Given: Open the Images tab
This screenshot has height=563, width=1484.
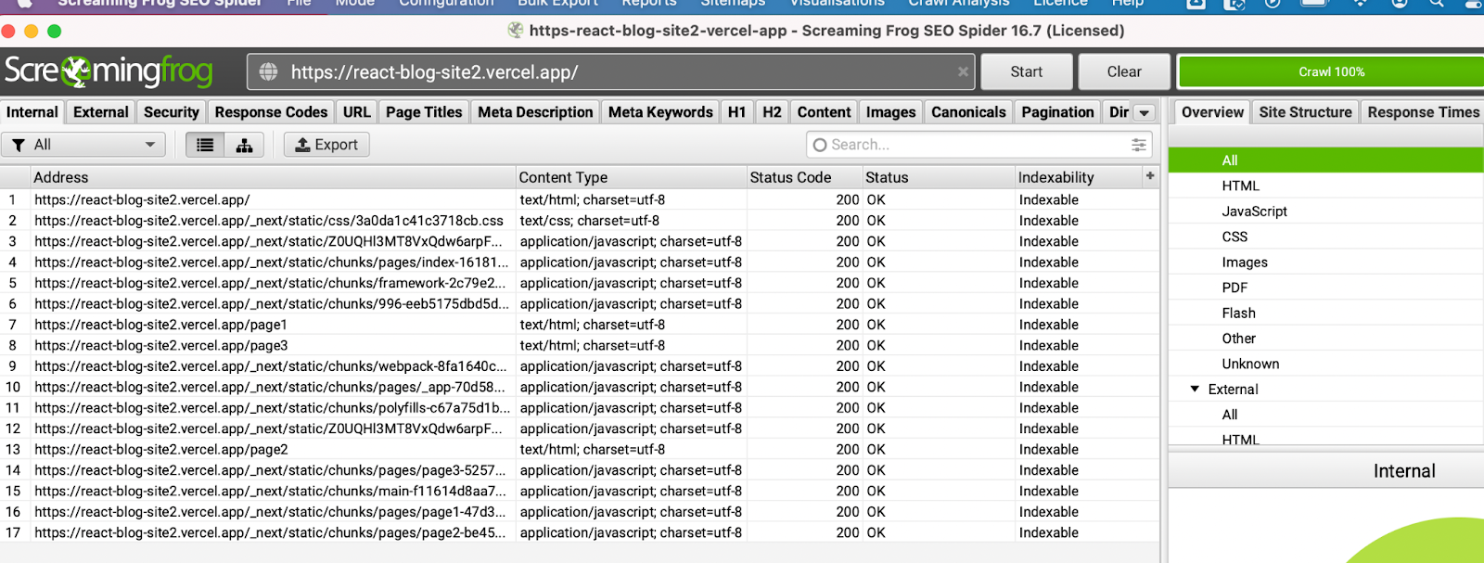Looking at the screenshot, I should point(890,112).
